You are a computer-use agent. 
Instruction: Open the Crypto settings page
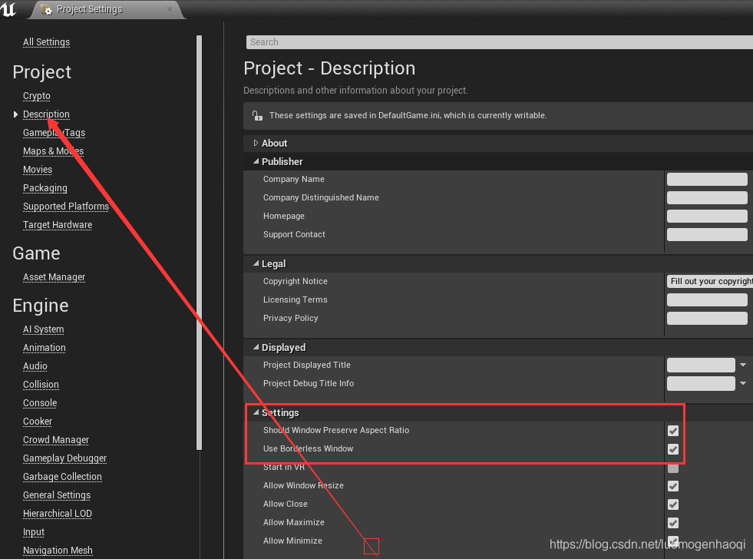click(x=37, y=96)
